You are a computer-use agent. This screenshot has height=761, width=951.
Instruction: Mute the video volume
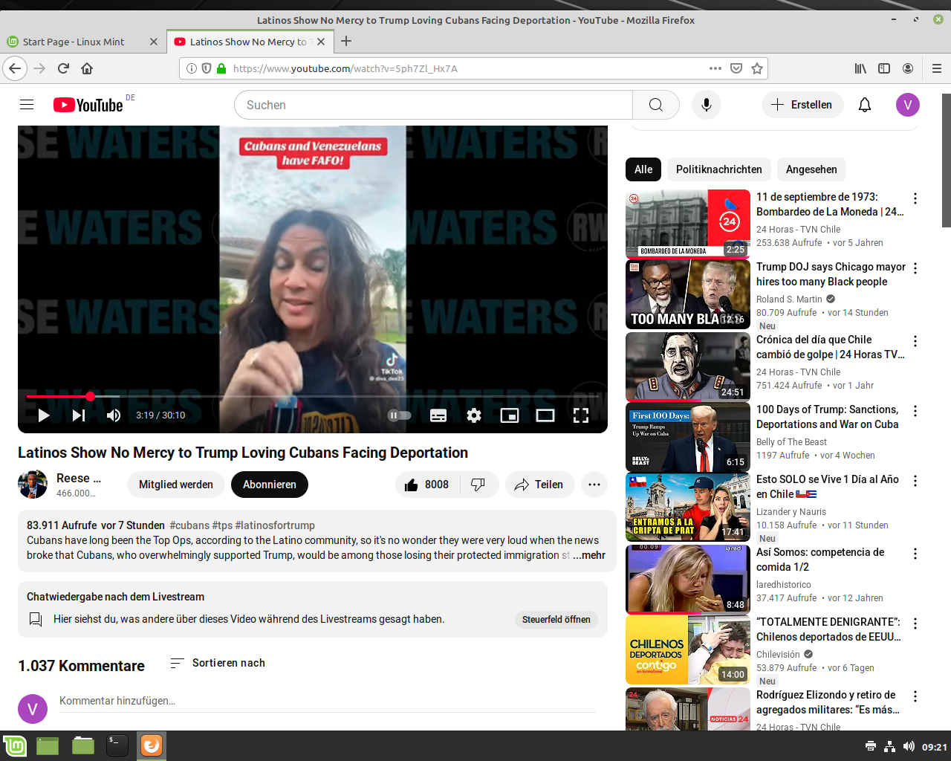pos(114,415)
